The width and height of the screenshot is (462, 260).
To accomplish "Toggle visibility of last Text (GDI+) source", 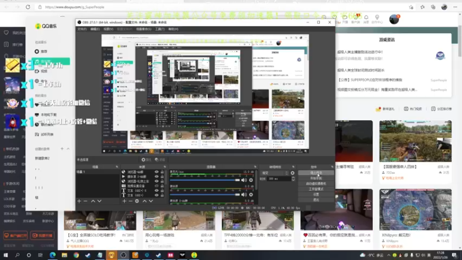I will tap(157, 195).
